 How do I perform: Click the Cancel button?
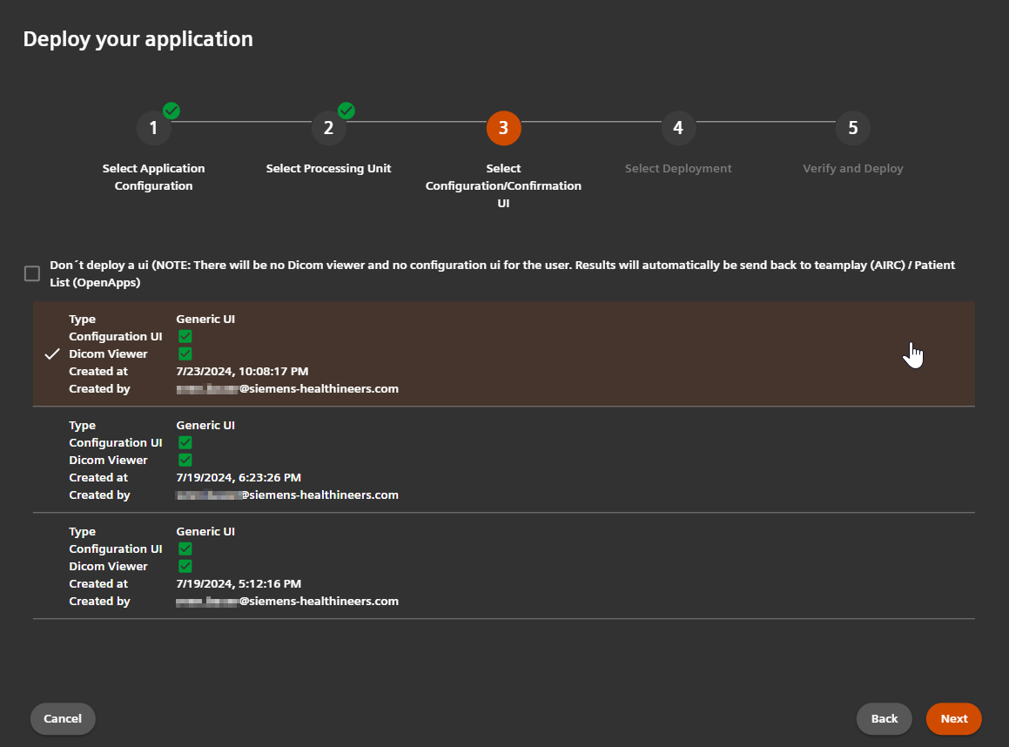tap(62, 718)
